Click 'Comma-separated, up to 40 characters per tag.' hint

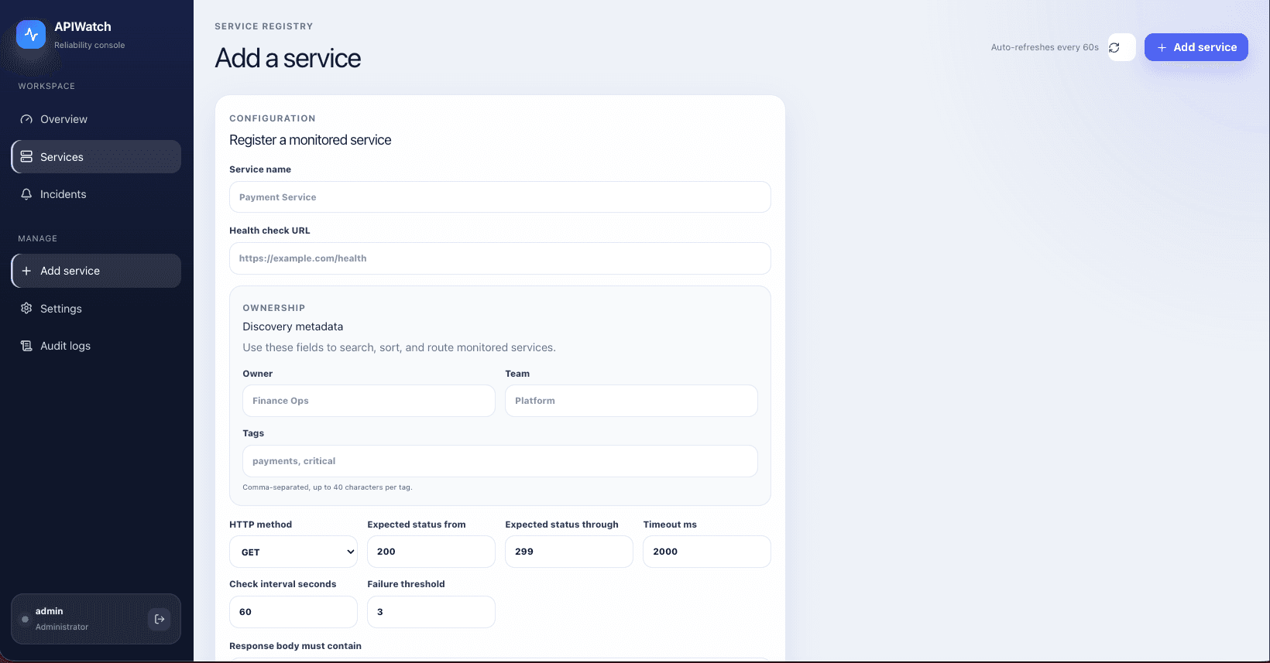327,487
